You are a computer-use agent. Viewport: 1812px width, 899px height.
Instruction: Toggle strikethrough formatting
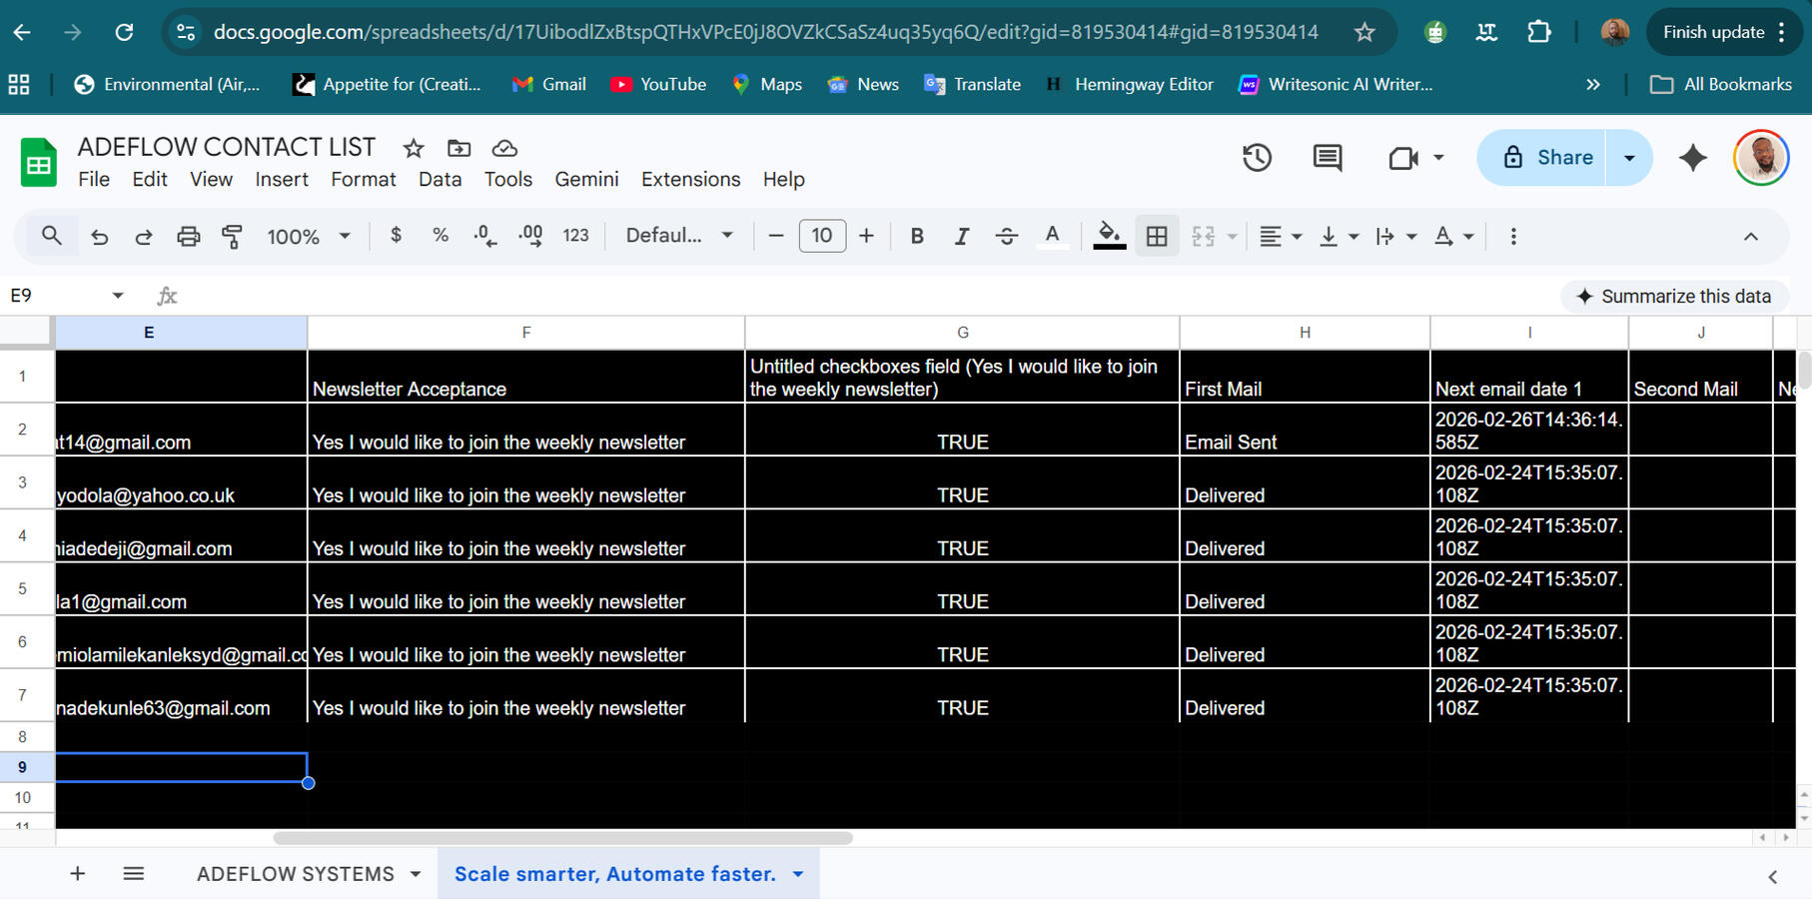(1007, 236)
